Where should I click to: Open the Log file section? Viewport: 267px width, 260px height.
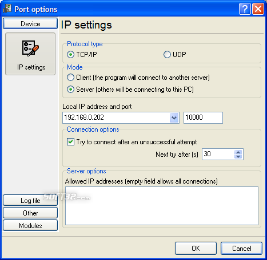(x=30, y=201)
